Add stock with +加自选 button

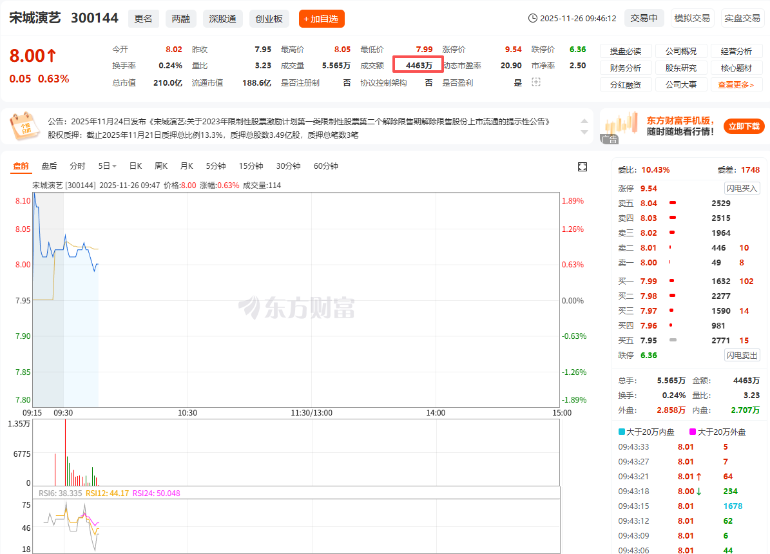(x=321, y=19)
